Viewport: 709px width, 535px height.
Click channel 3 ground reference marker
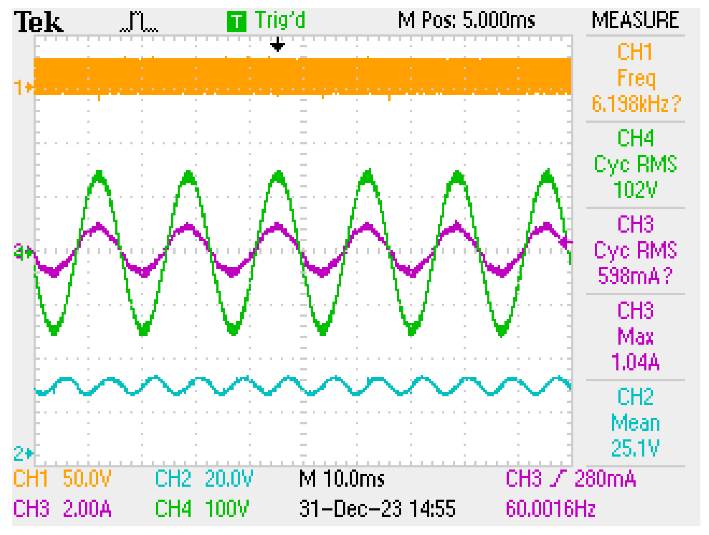pyautogui.click(x=23, y=252)
